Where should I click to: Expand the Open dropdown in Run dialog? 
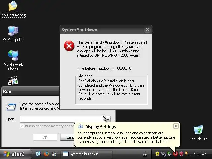[108, 119]
